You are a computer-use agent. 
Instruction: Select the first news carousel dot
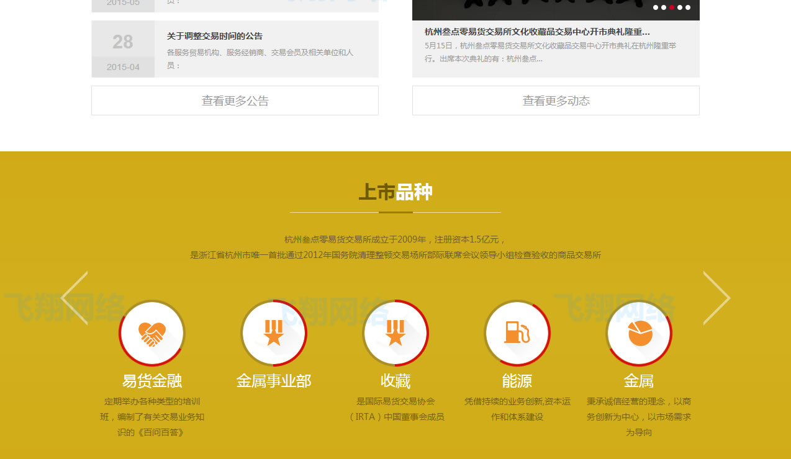coord(656,7)
